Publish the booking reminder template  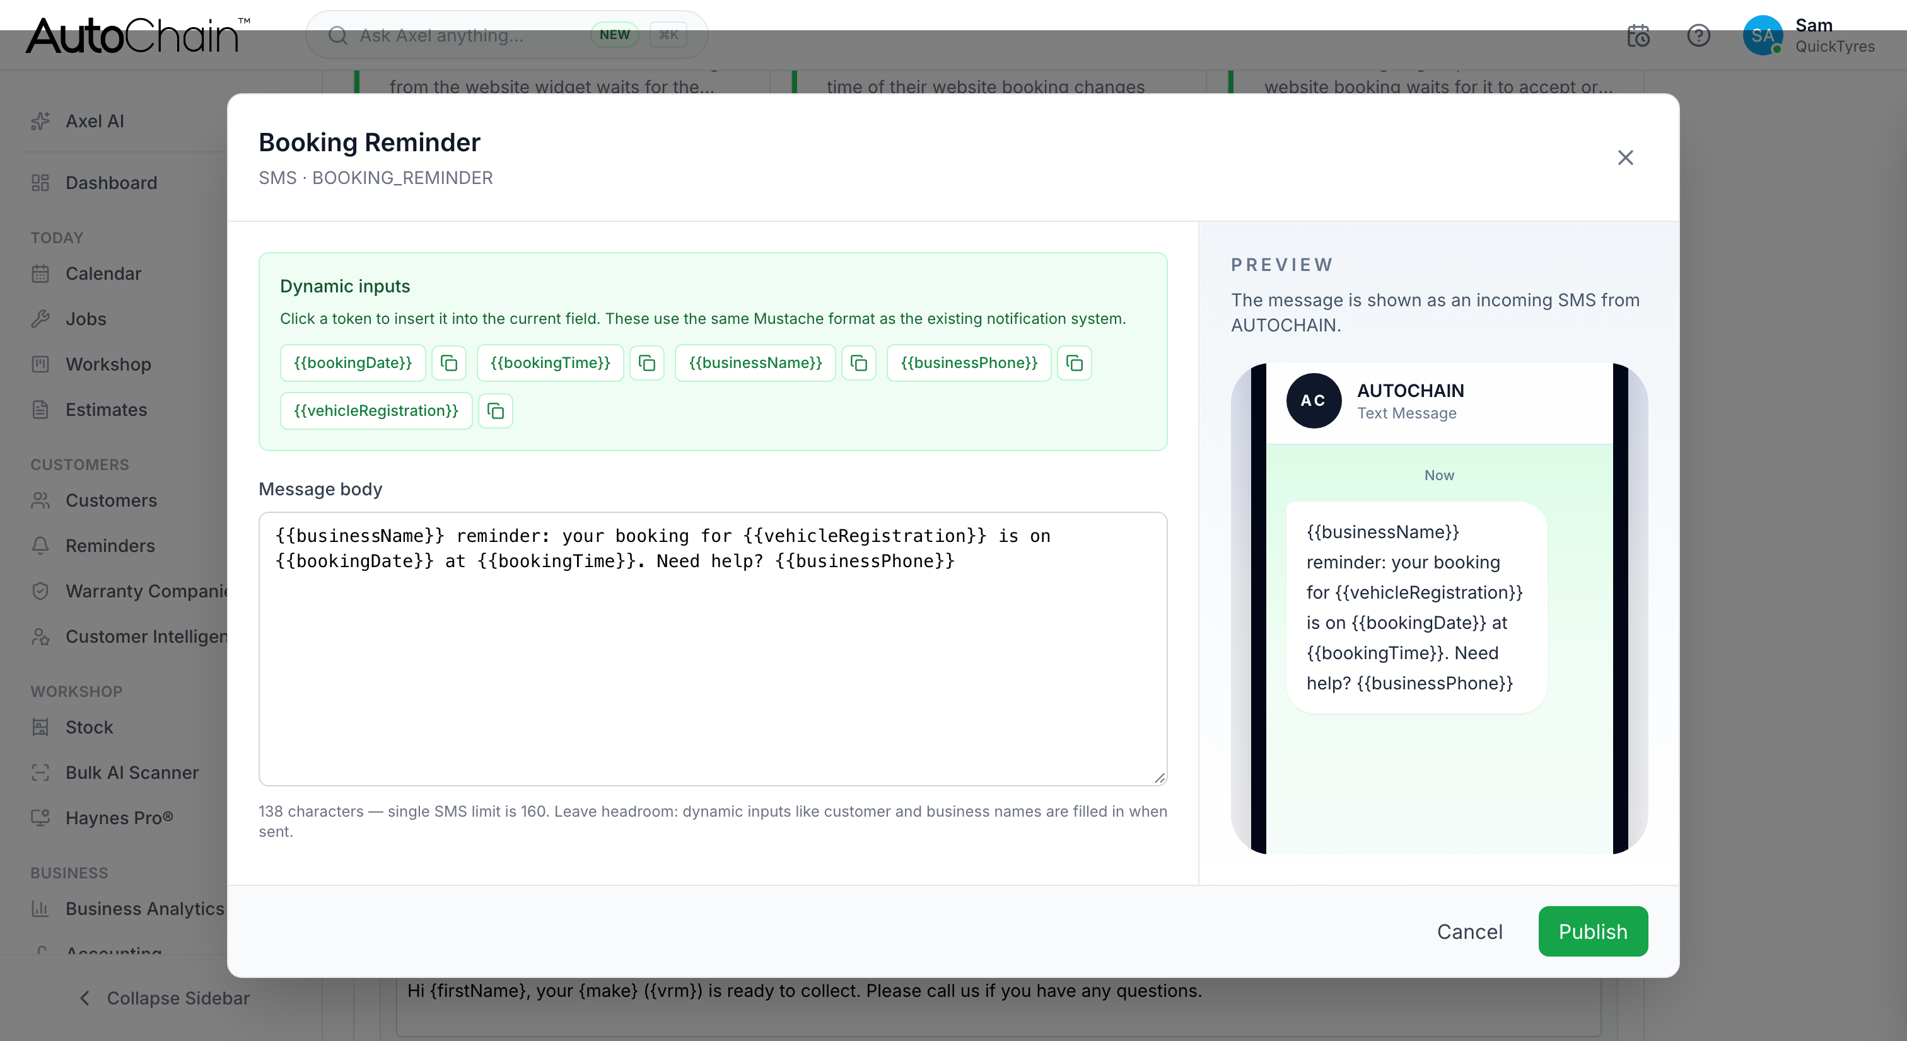(x=1592, y=931)
